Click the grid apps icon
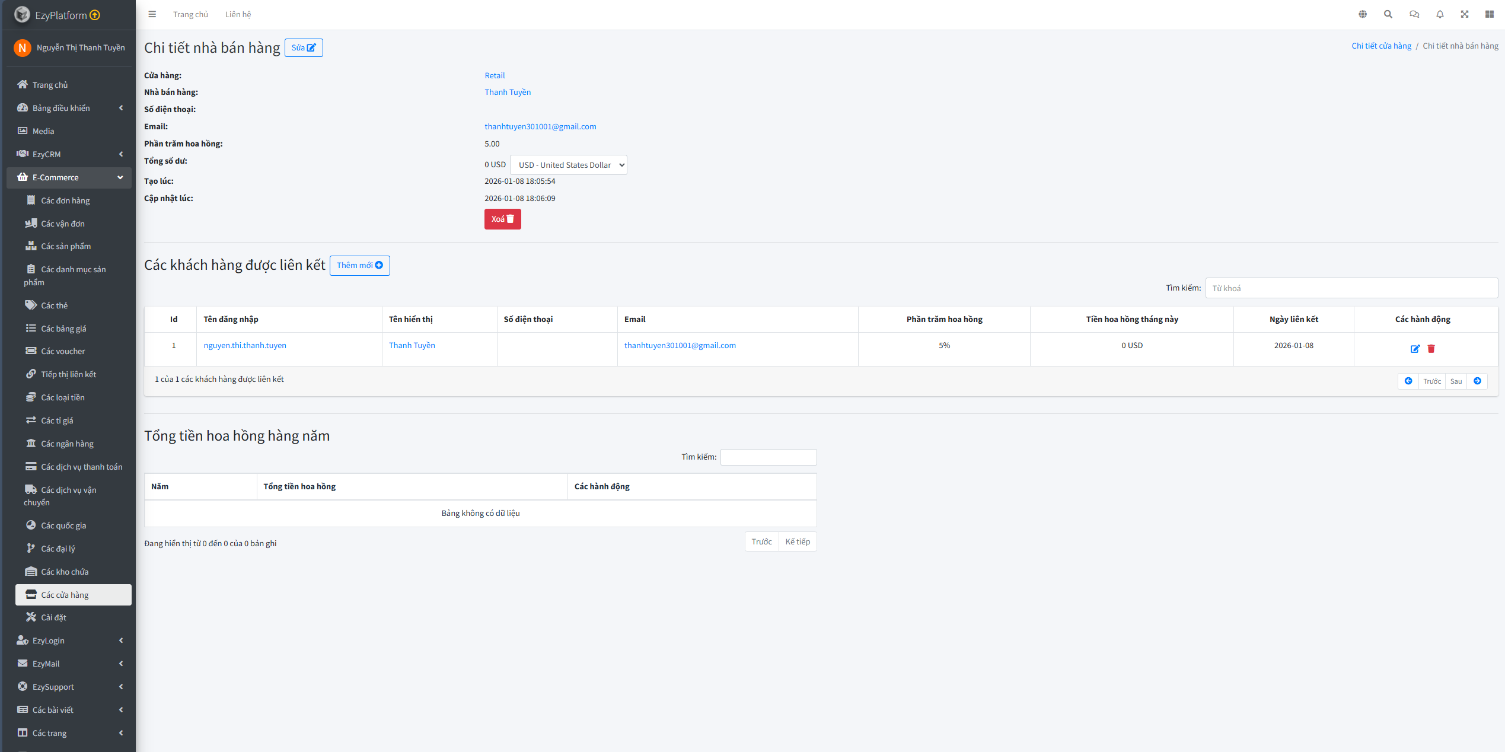 click(x=1490, y=14)
